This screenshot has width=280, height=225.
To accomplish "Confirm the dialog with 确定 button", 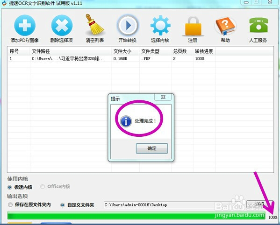I will tap(152, 148).
